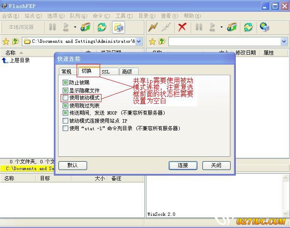This screenshot has width=290, height=228.
Task: Click the 本地浏览器 toolbar label
Action: (21, 27)
